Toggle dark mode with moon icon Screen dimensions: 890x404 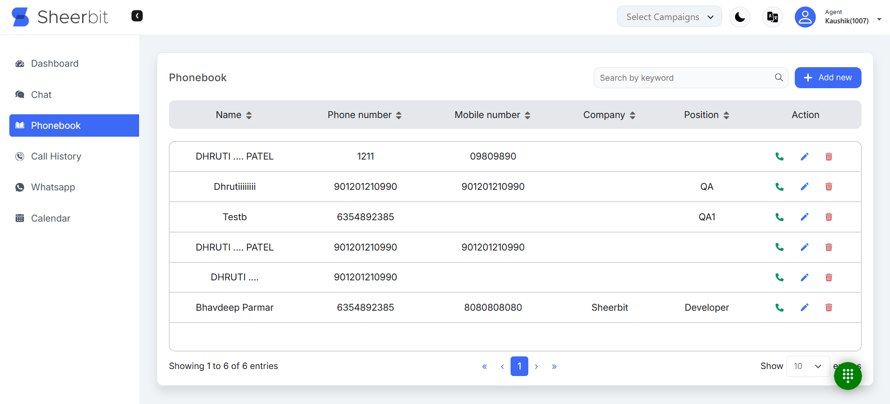tap(740, 17)
